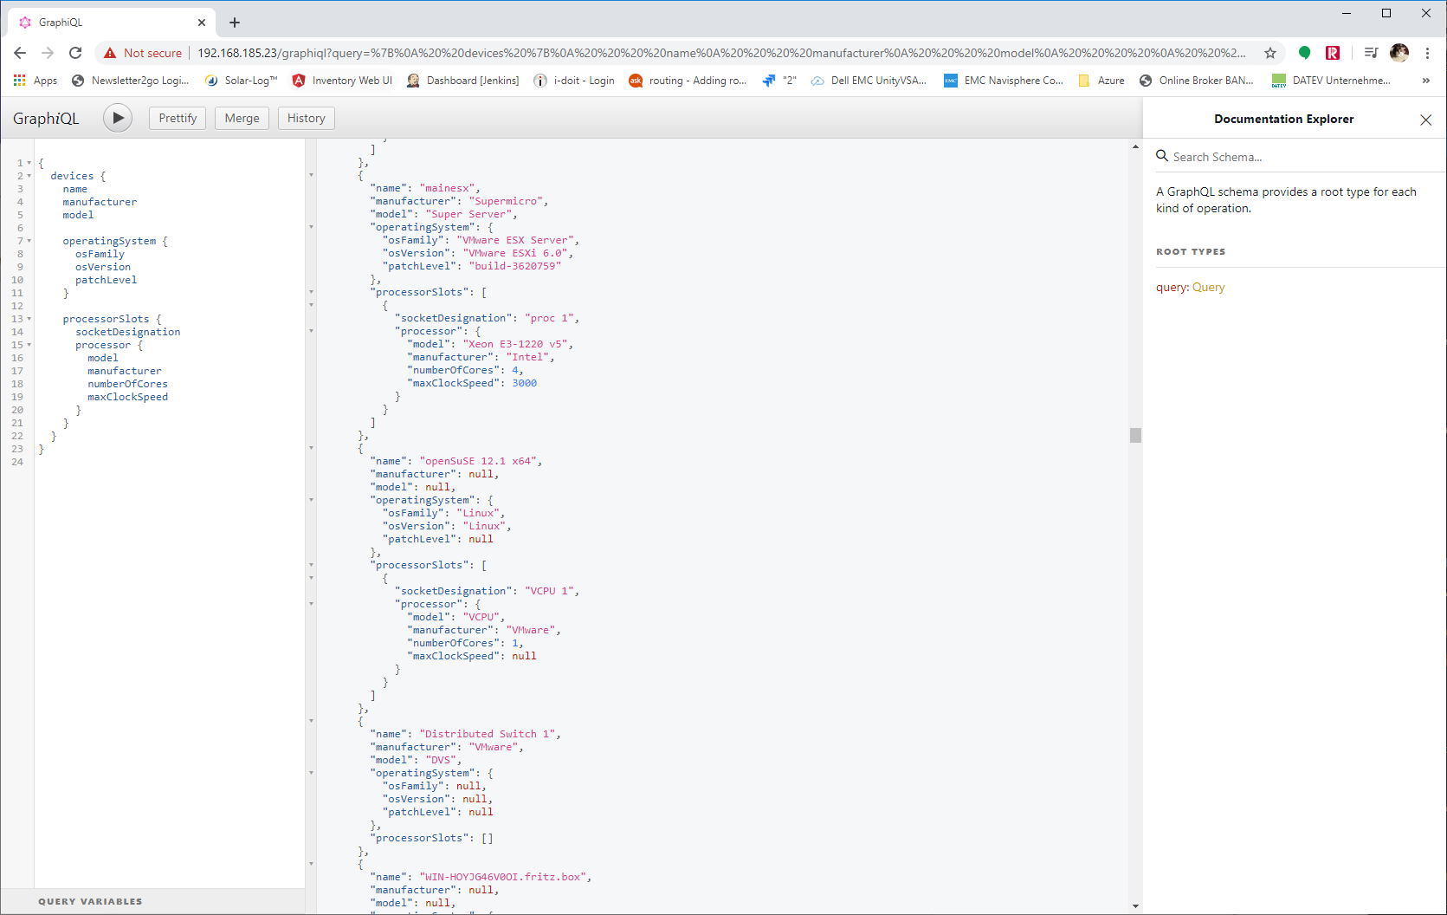Bookmark the page using the star icon
1447x915 pixels.
pyautogui.click(x=1270, y=53)
